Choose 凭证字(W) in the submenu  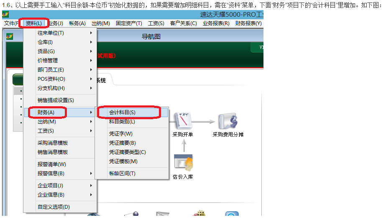pos(132,134)
